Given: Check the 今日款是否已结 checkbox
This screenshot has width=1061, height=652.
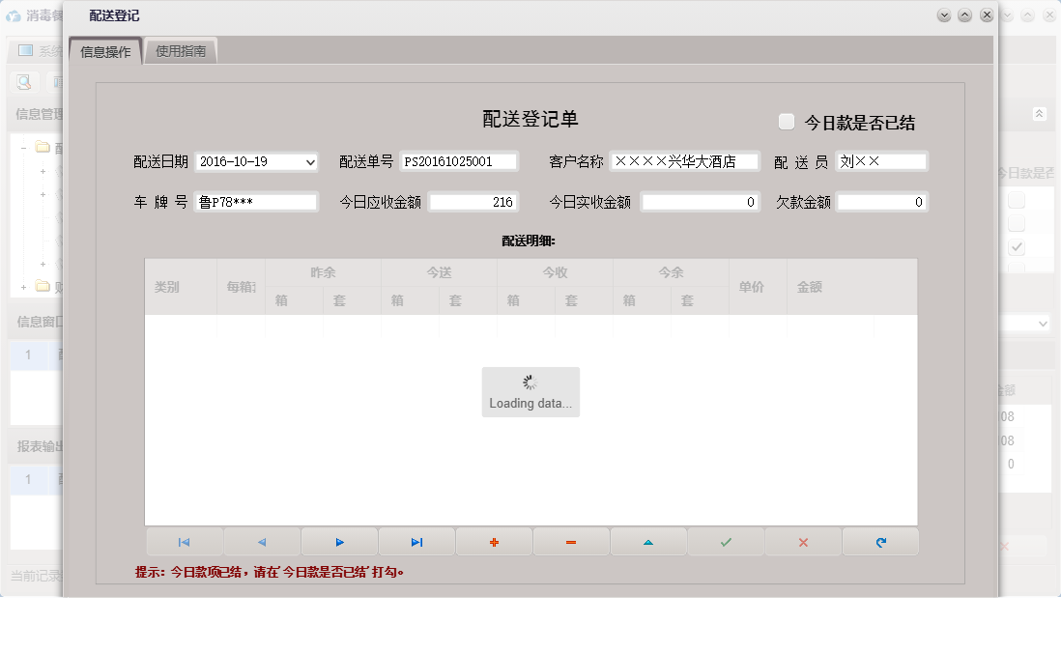Looking at the screenshot, I should [788, 120].
